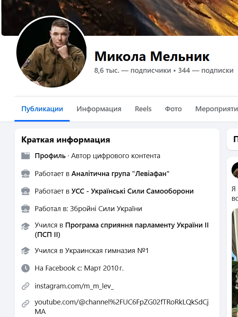View the подписчики followers list
This screenshot has height=317, width=238.
[x=133, y=70]
